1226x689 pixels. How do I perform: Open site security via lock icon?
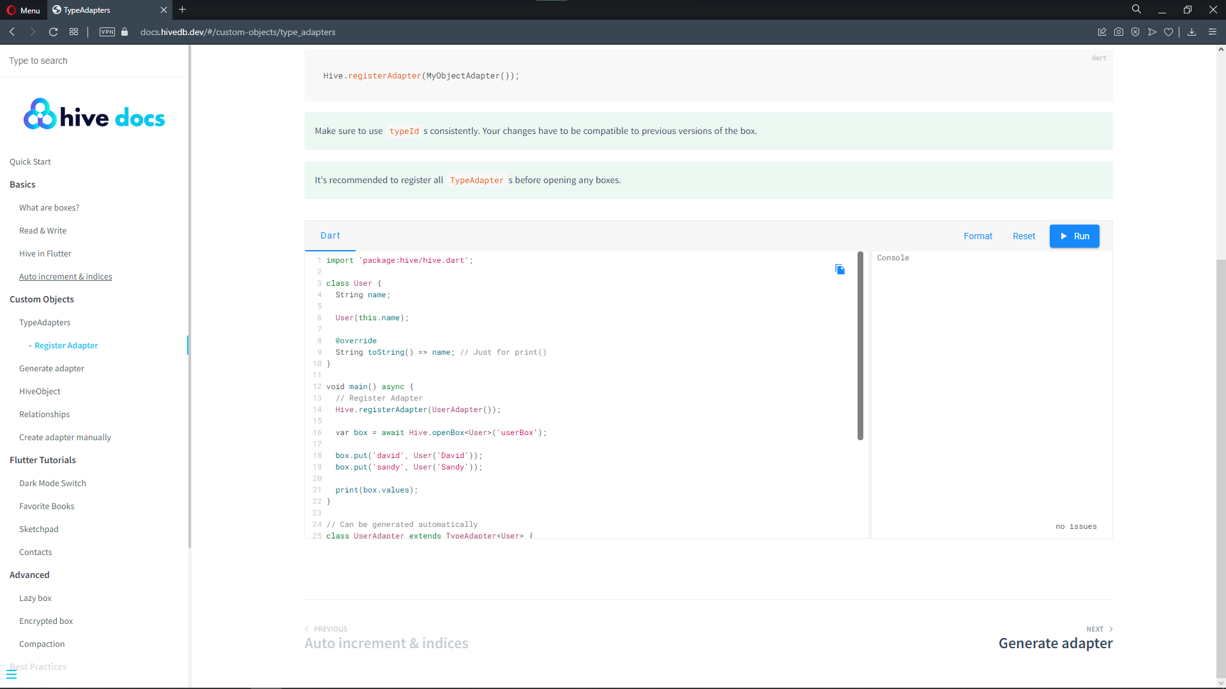pyautogui.click(x=125, y=32)
